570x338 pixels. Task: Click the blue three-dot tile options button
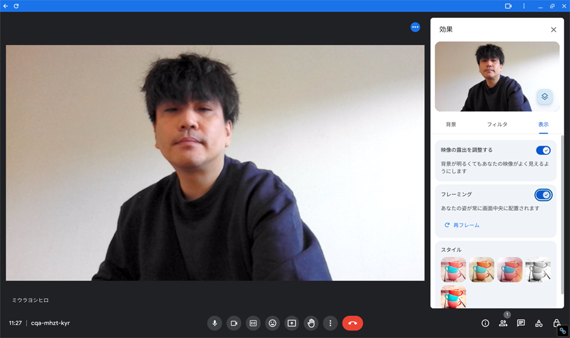(415, 27)
